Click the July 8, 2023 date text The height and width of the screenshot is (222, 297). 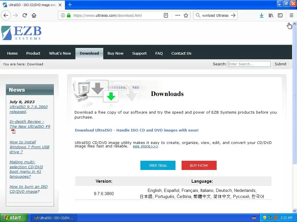(x=22, y=102)
